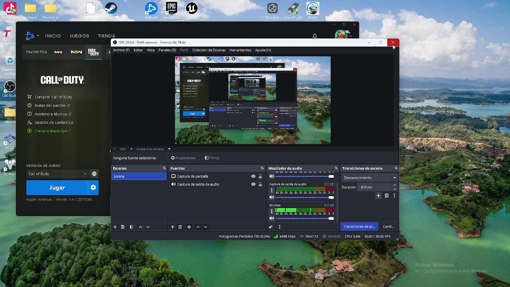Open scene filters icon in Escenas toolbar
The image size is (510, 287).
tap(131, 227)
